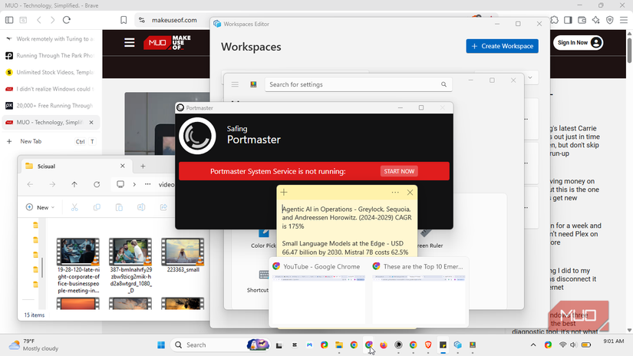Refresh the File Explorer folder
This screenshot has width=633, height=356.
pos(97,184)
